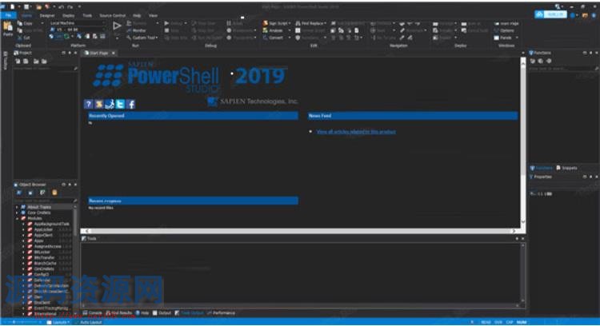Viewport: 600px width, 326px height.
Task: Switch to the Tools ribbon tab
Action: coord(87,16)
